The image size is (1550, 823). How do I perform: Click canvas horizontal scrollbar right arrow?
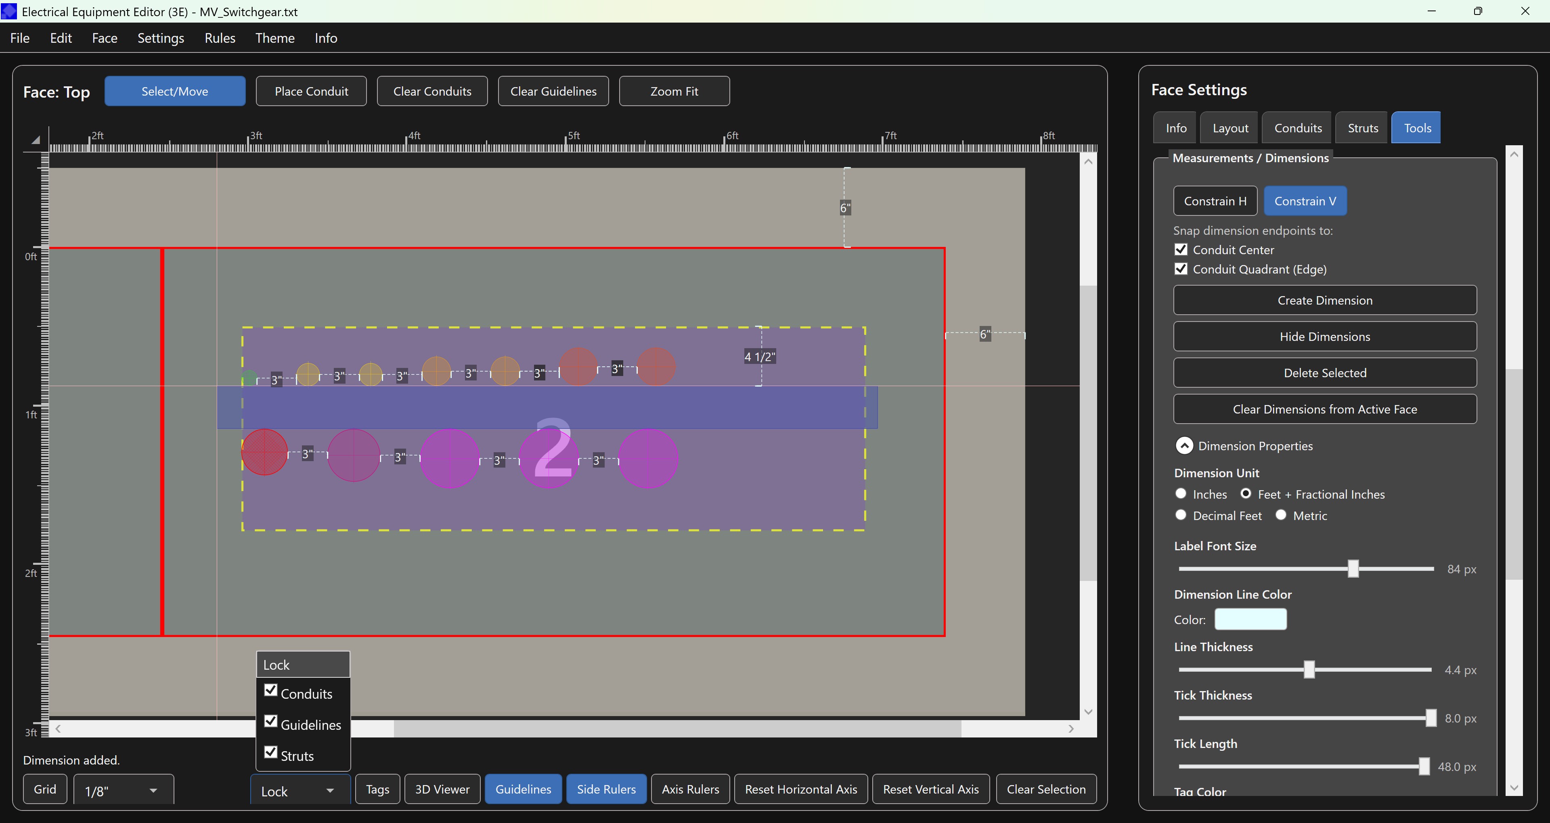(x=1071, y=729)
